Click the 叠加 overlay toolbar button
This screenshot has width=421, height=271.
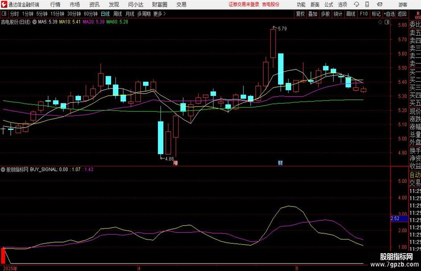pyautogui.click(x=313, y=14)
